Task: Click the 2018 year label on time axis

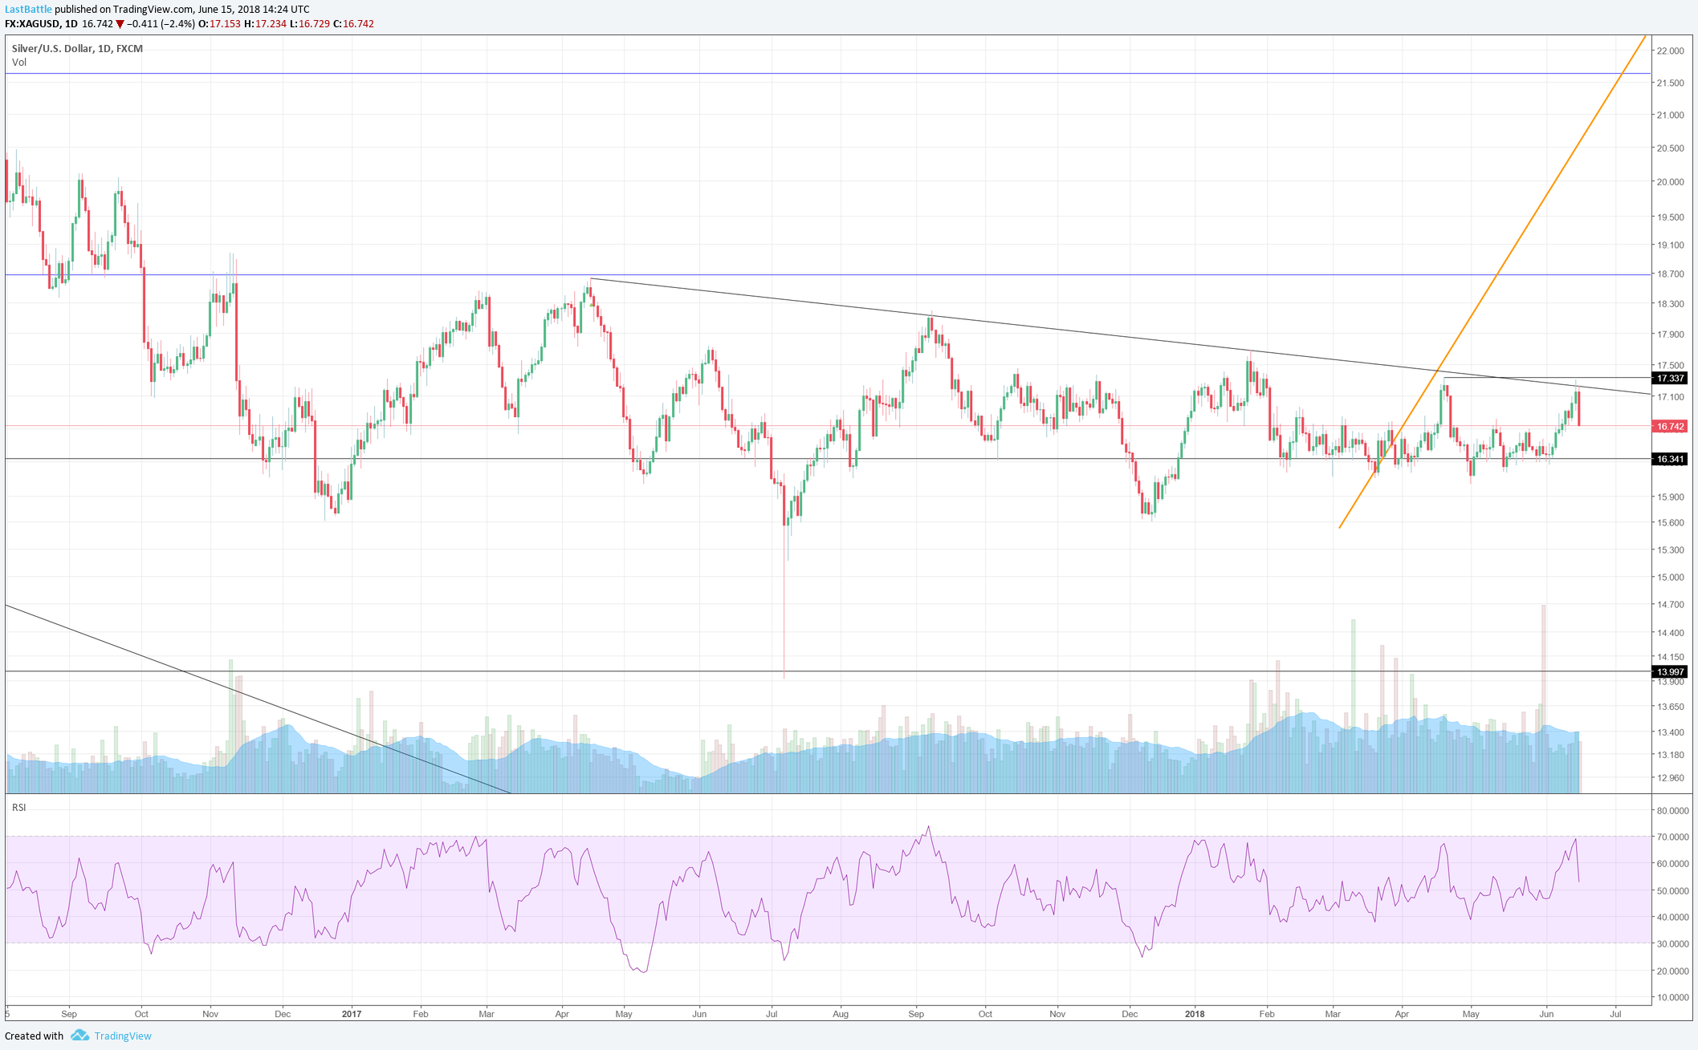Action: click(1195, 1014)
